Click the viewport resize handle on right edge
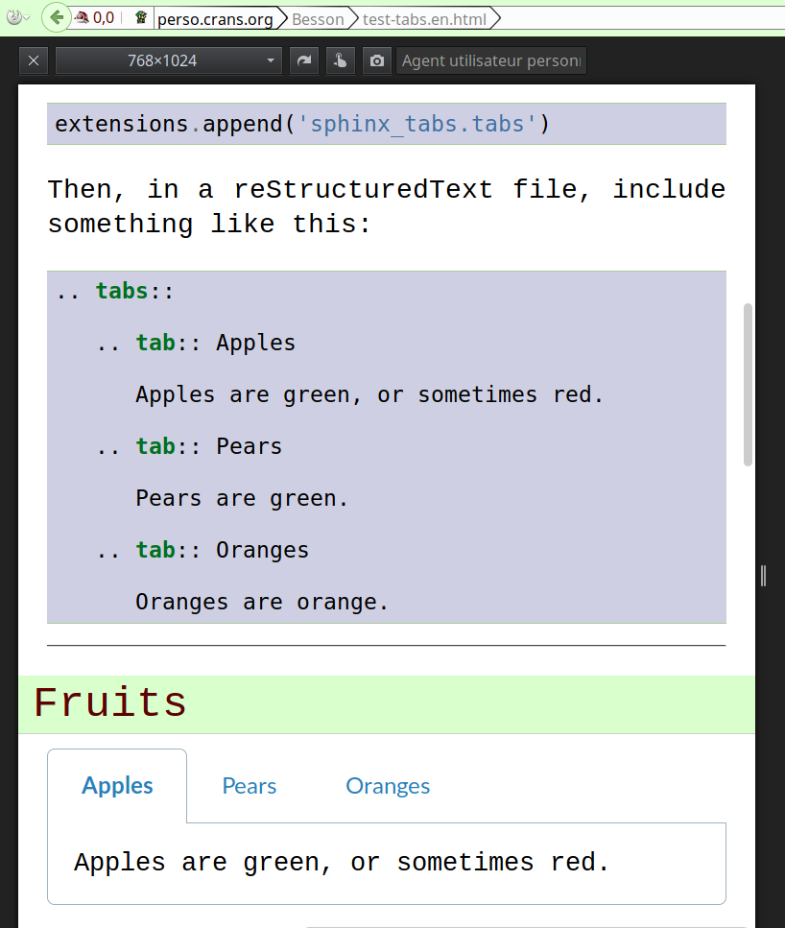 tap(763, 575)
